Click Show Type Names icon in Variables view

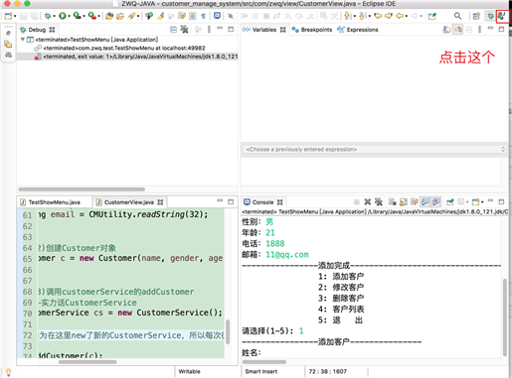(x=446, y=30)
